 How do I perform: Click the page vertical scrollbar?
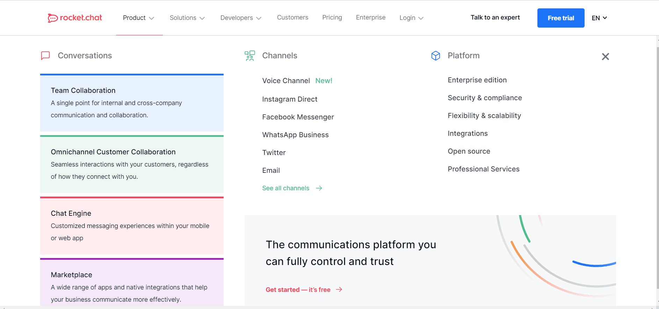657,168
